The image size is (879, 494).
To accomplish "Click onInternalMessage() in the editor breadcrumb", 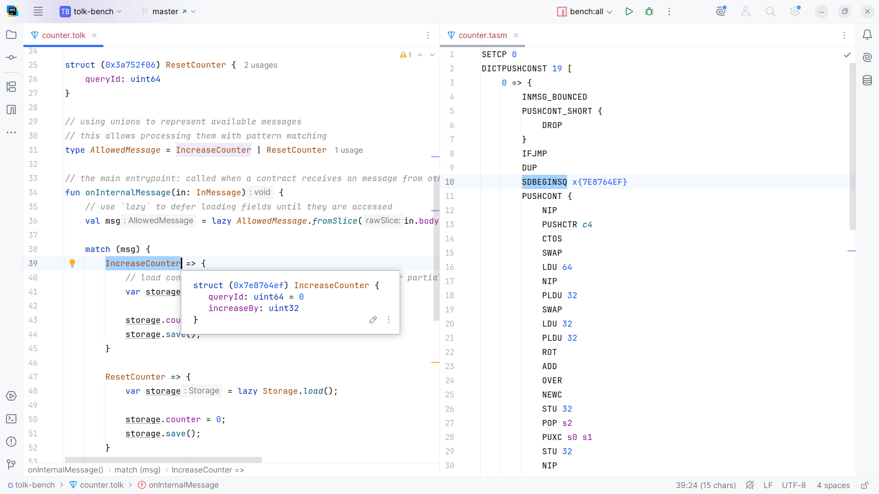I will 65,470.
